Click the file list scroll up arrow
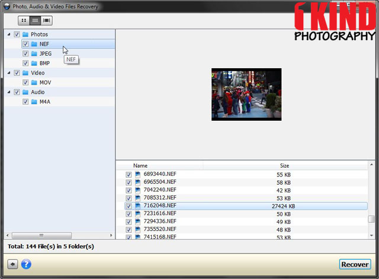The height and width of the screenshot is (279, 379). (x=371, y=165)
